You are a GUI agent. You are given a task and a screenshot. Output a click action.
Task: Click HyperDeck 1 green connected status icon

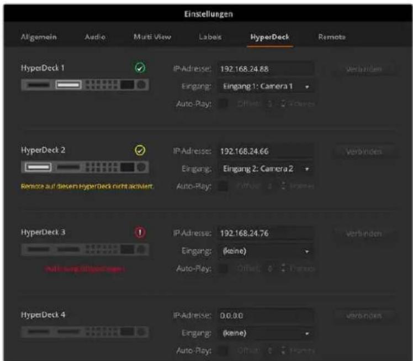pyautogui.click(x=140, y=68)
